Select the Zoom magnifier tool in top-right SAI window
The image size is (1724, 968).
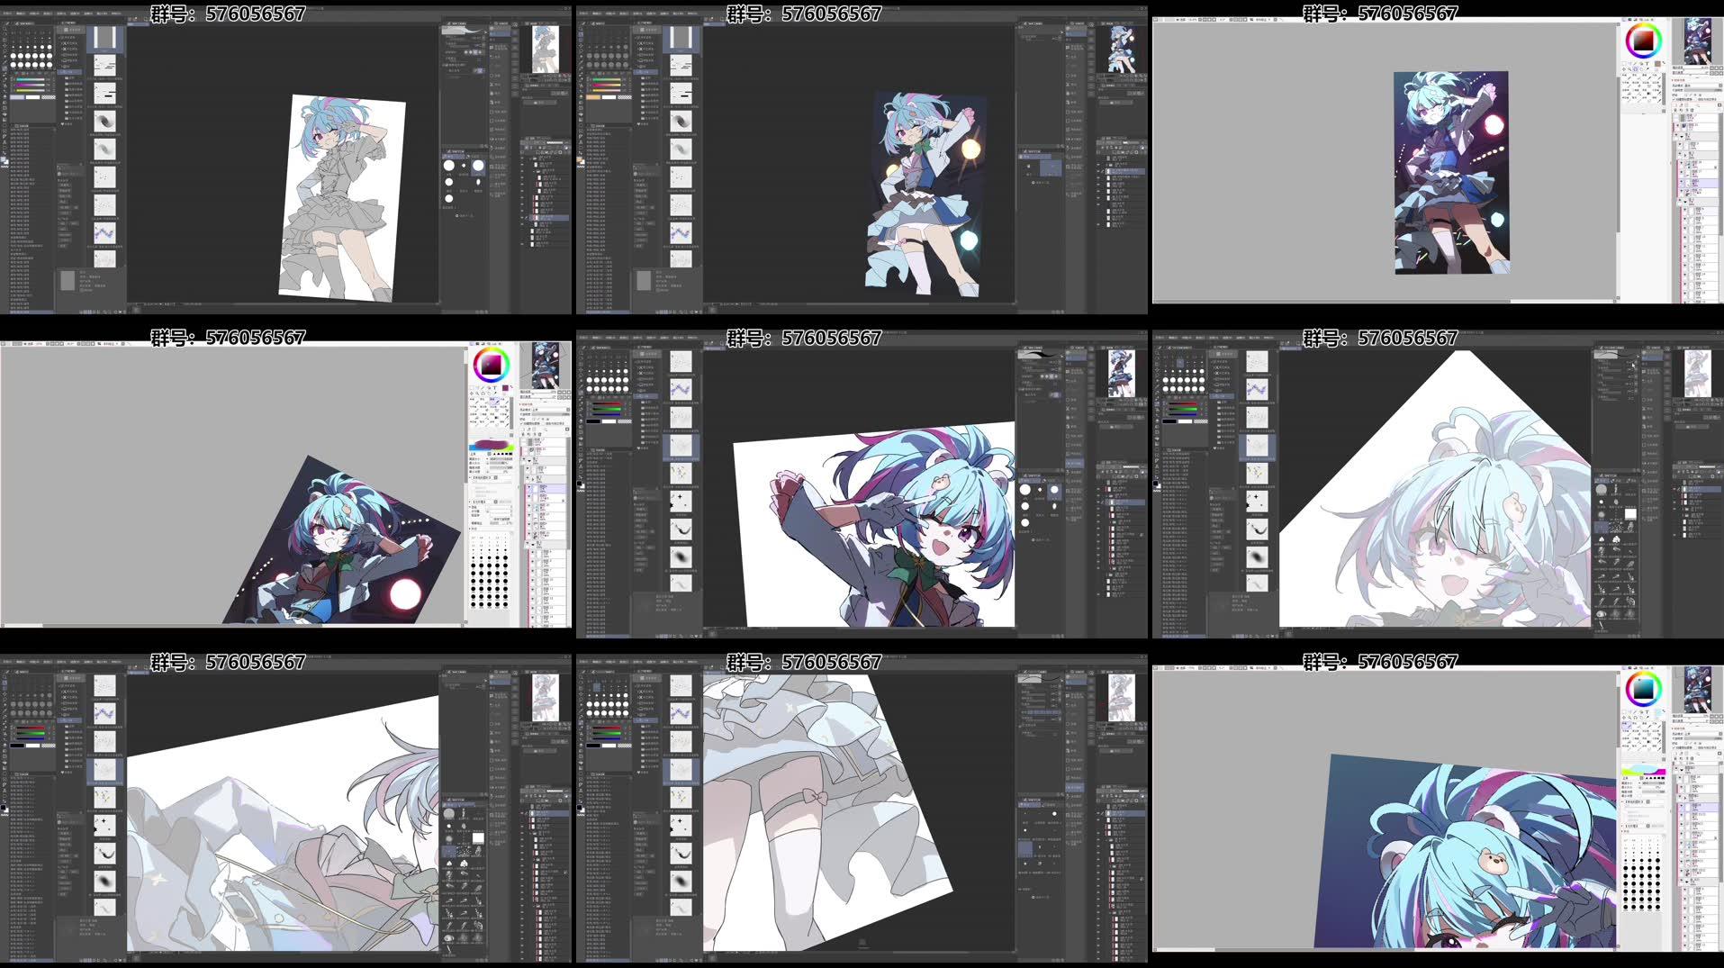pos(1629,69)
